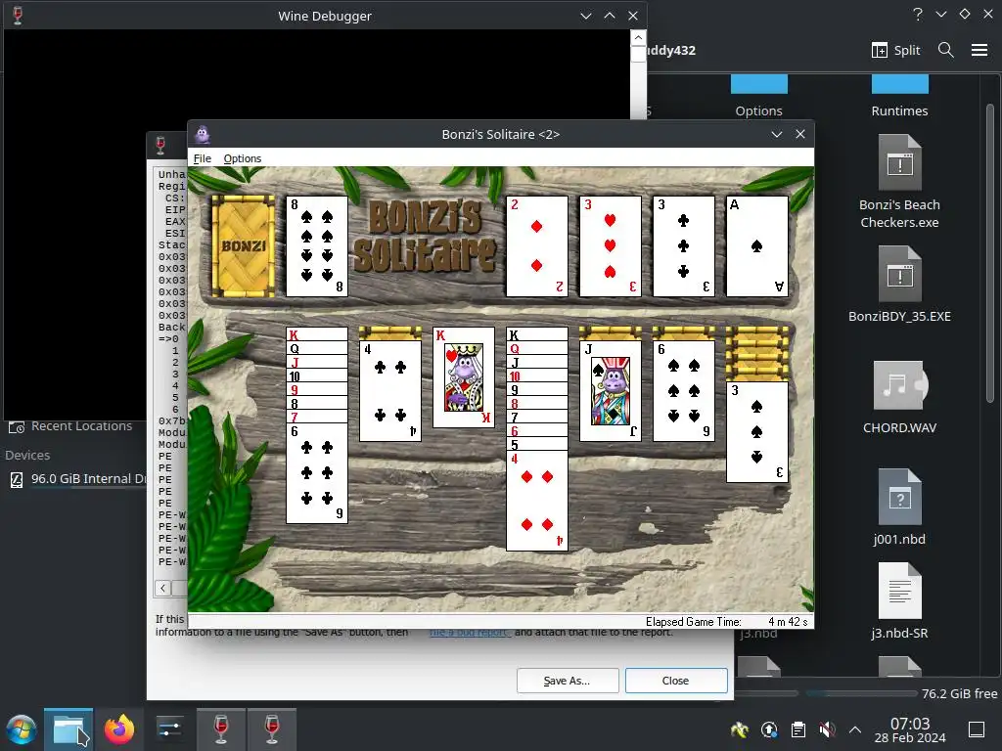Click the 2 of diamonds foundation pile
The image size is (1002, 751).
pyautogui.click(x=537, y=245)
